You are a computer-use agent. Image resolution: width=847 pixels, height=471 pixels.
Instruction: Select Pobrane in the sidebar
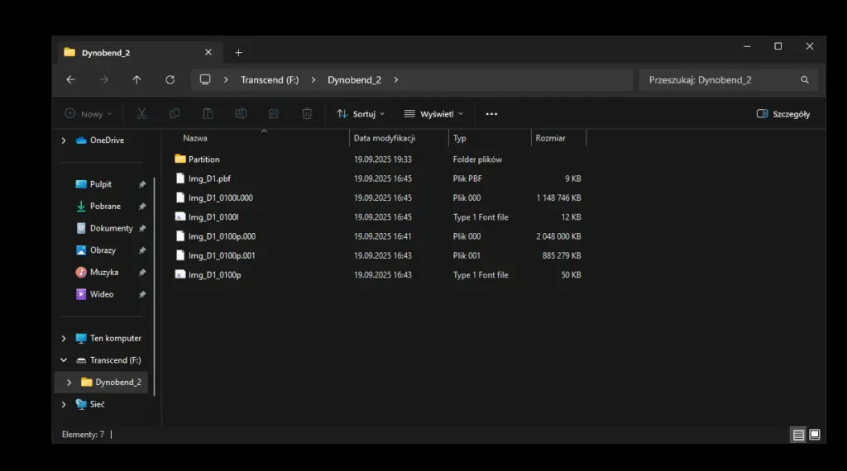pos(105,207)
